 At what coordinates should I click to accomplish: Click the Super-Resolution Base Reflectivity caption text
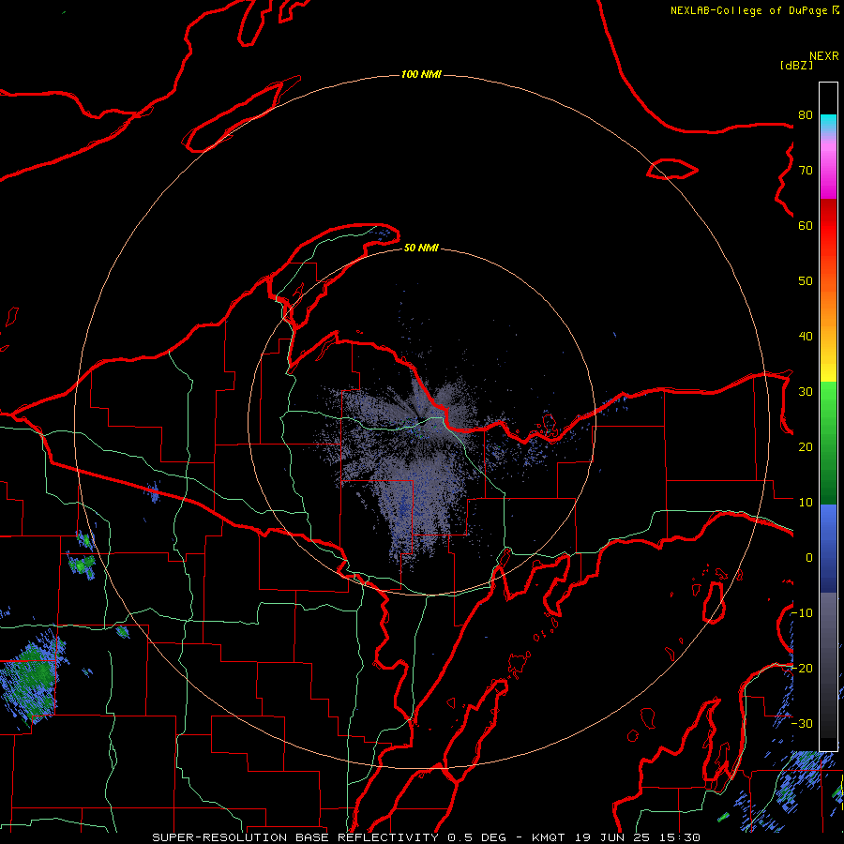click(x=426, y=837)
